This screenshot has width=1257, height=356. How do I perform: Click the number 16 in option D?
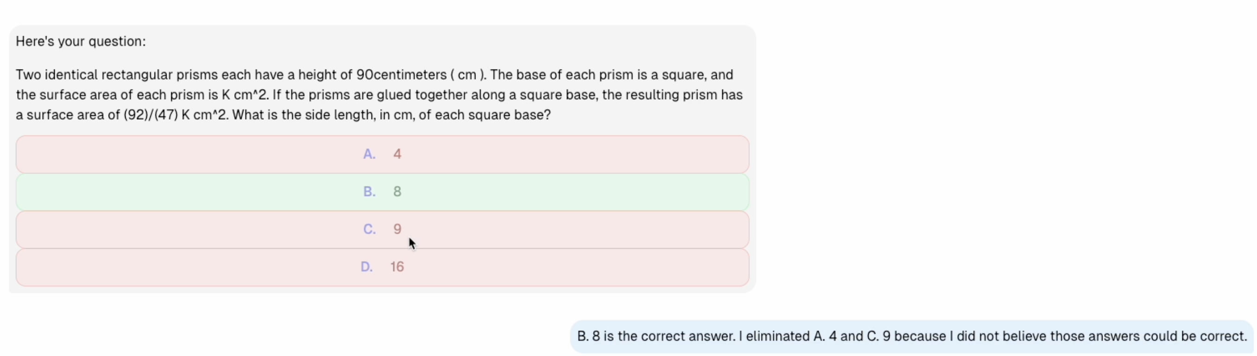point(397,267)
